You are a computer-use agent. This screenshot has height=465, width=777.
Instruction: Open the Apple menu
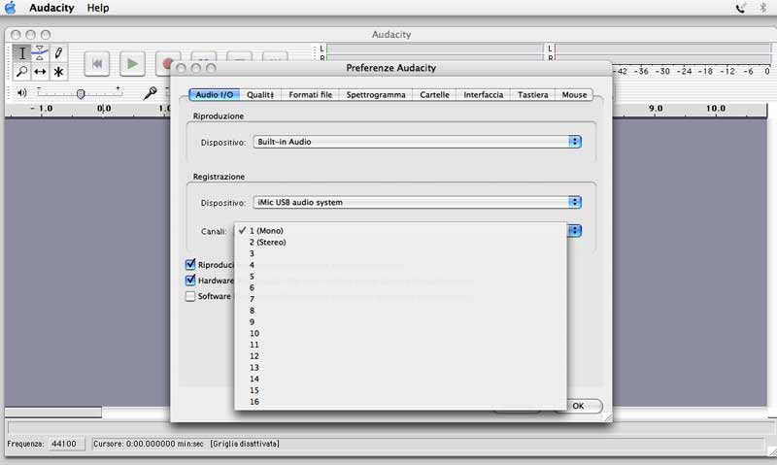pyautogui.click(x=10, y=8)
